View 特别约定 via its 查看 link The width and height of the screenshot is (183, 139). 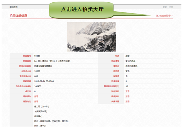(x=36, y=101)
